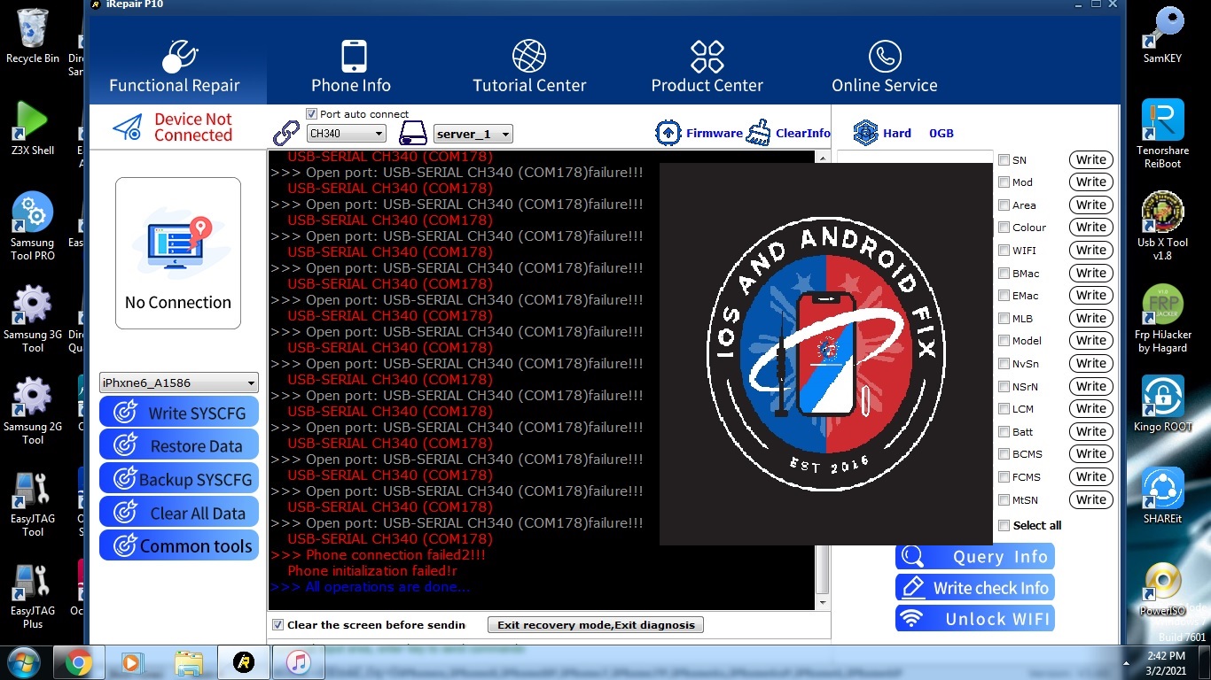This screenshot has height=680, width=1211.
Task: Click Exit recovery mode, Exit diagnosis button
Action: click(x=596, y=625)
